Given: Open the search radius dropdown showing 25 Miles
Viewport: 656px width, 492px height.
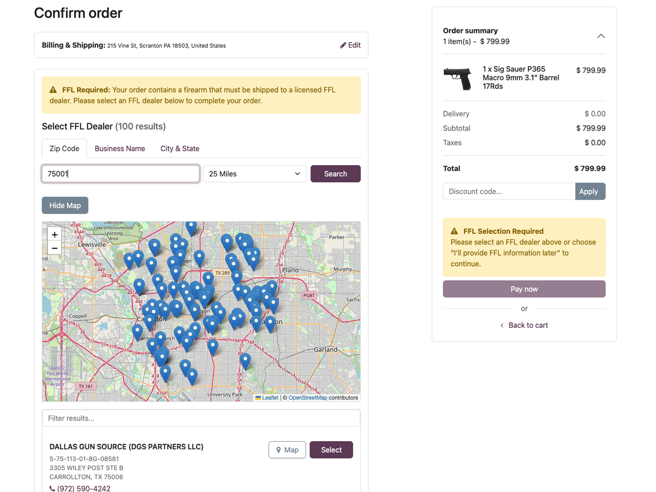Looking at the screenshot, I should [254, 173].
